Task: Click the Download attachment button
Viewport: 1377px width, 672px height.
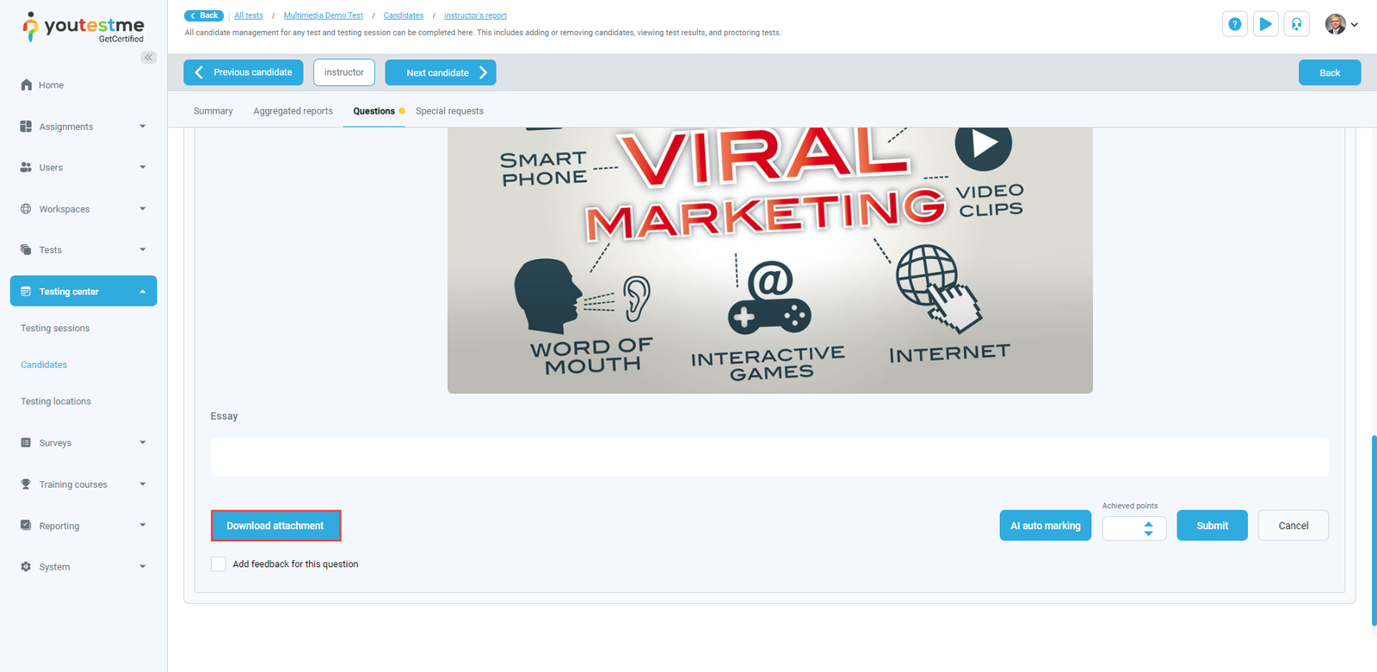Action: point(275,526)
